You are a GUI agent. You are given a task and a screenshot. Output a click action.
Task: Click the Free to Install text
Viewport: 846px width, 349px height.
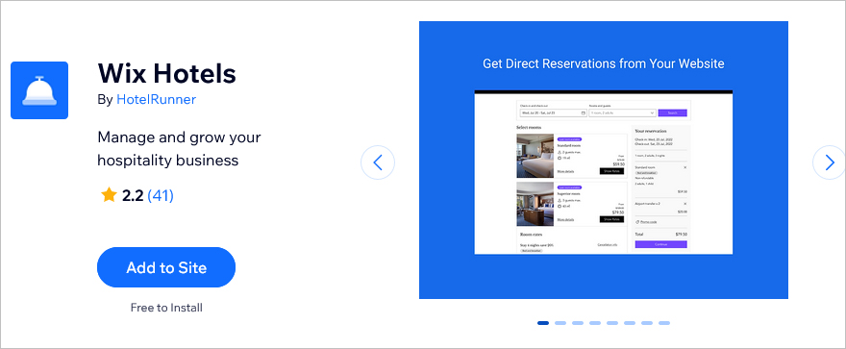click(x=166, y=308)
